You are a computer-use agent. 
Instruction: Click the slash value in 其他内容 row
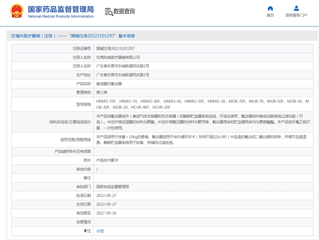click(97, 169)
